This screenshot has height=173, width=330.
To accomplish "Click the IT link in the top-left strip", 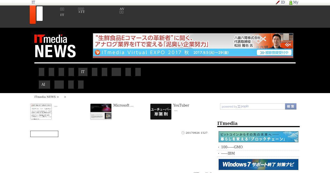I will (x=33, y=2).
